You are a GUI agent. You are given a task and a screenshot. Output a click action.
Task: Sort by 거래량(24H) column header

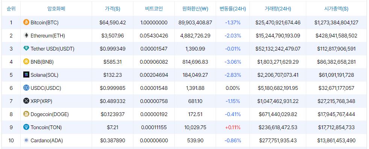pos(278,9)
